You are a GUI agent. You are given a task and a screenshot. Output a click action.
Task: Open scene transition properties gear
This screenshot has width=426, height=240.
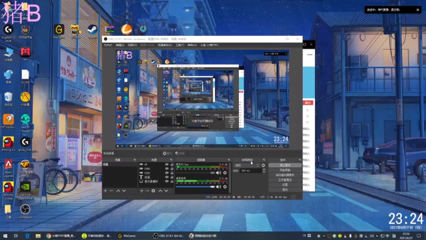point(264,165)
